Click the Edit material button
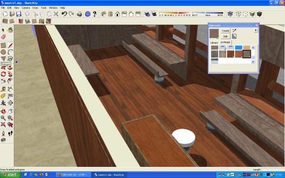The height and width of the screenshot is (178, 285). 225,36
